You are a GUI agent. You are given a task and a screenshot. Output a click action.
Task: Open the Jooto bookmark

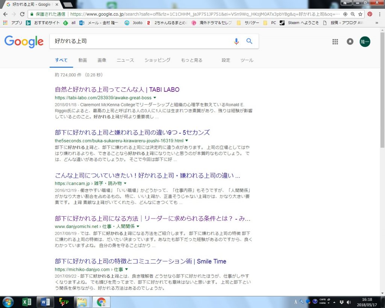(x=133, y=23)
